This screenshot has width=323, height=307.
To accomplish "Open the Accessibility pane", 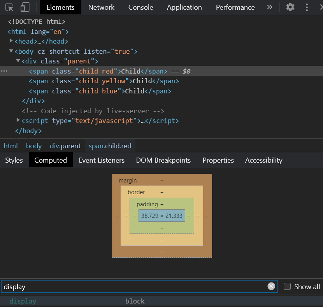I will (264, 160).
